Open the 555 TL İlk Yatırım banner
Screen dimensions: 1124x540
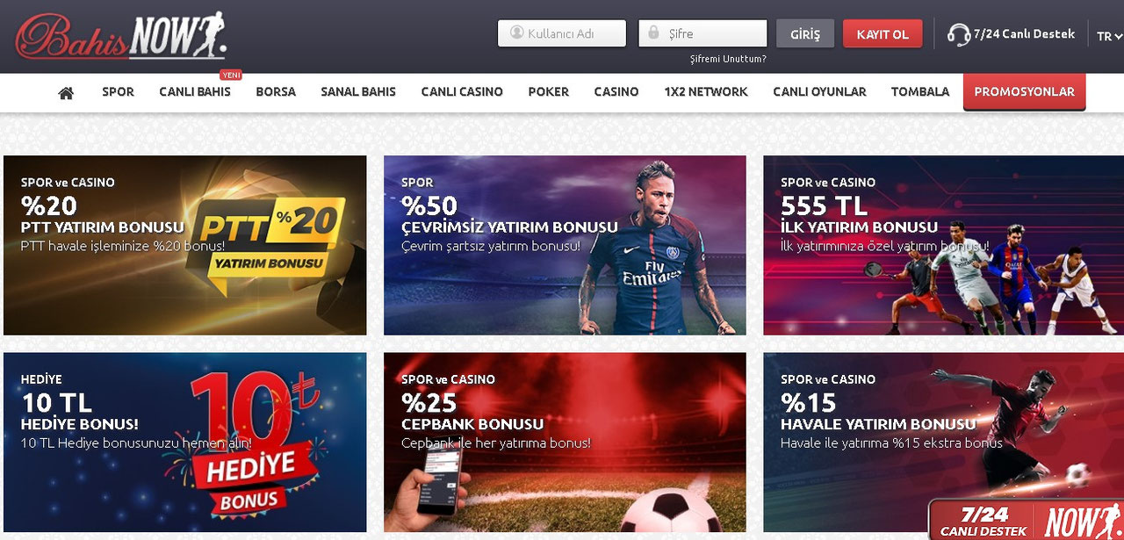[x=943, y=245]
